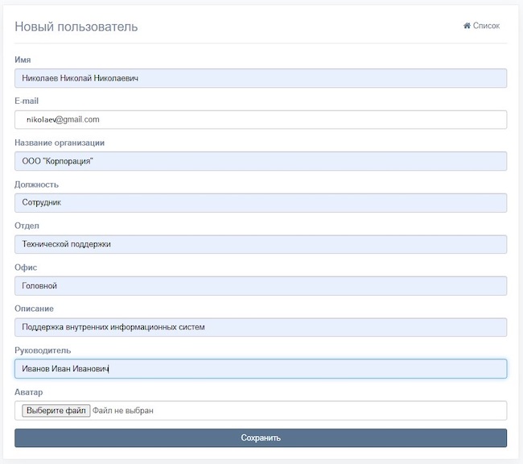Edit the Отдел field
Screen dimensions: 523x464
pos(261,244)
